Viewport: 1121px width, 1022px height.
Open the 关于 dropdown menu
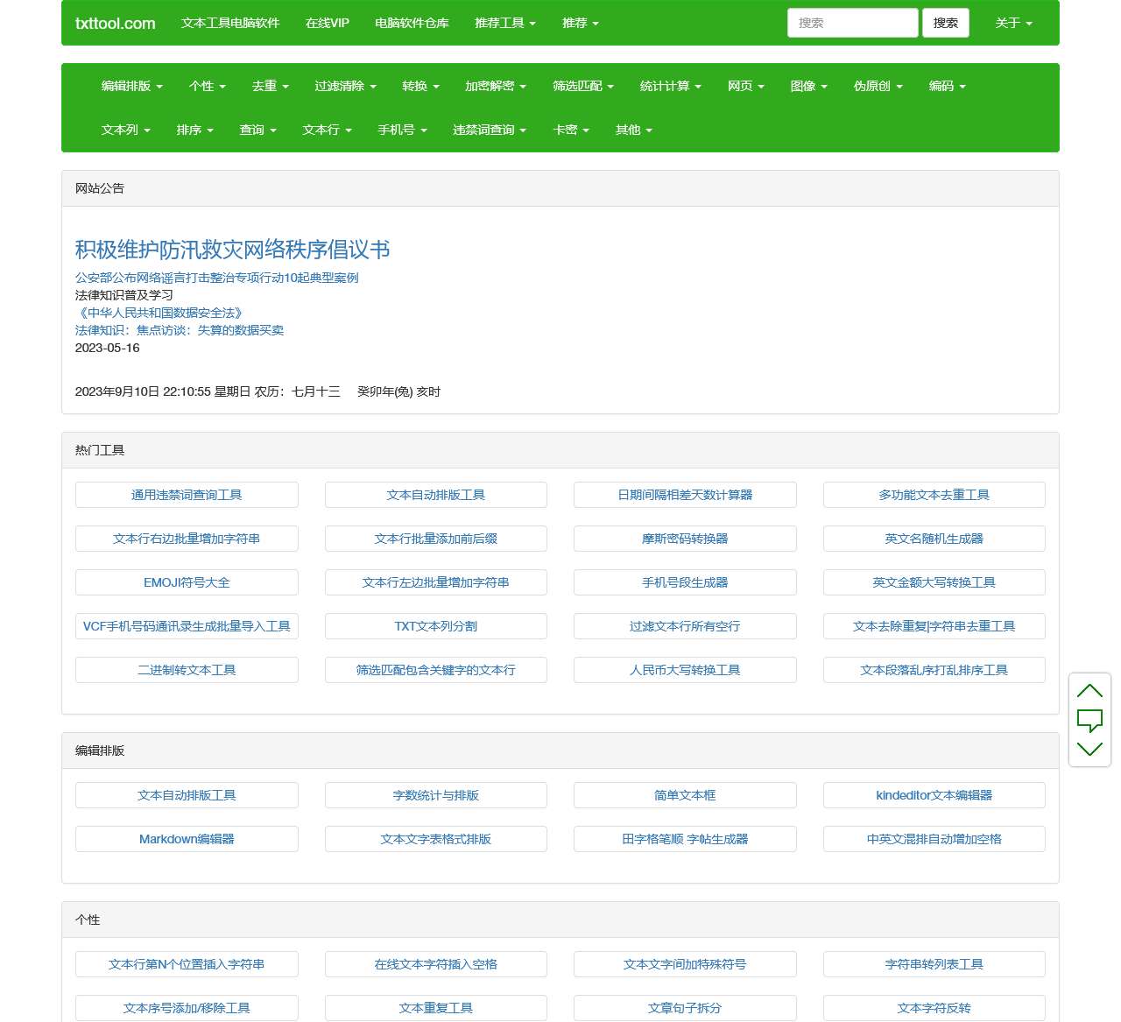tap(1013, 23)
